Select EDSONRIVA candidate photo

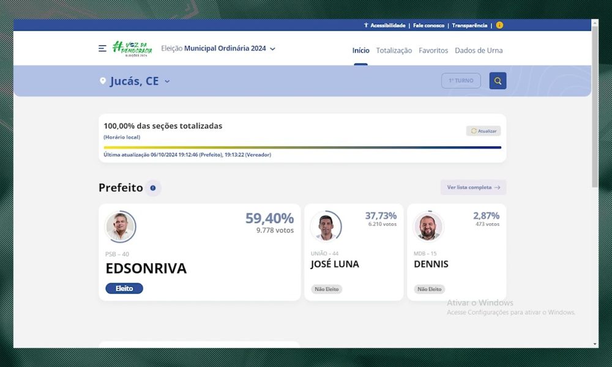pyautogui.click(x=120, y=227)
